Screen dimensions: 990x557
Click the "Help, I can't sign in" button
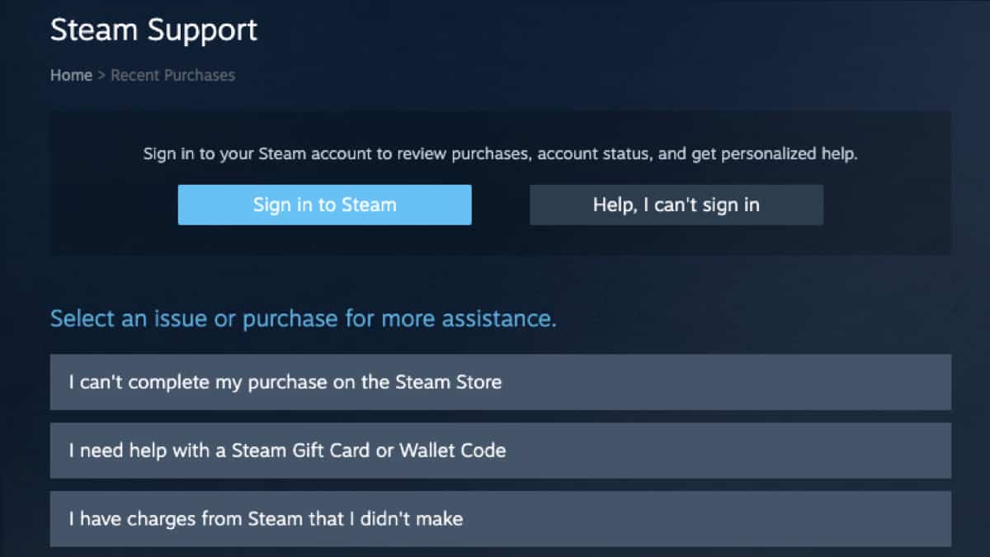coord(676,205)
